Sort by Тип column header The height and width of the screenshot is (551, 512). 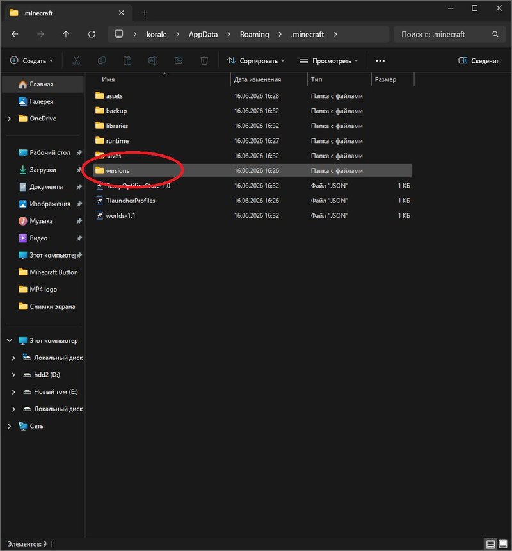(x=339, y=79)
